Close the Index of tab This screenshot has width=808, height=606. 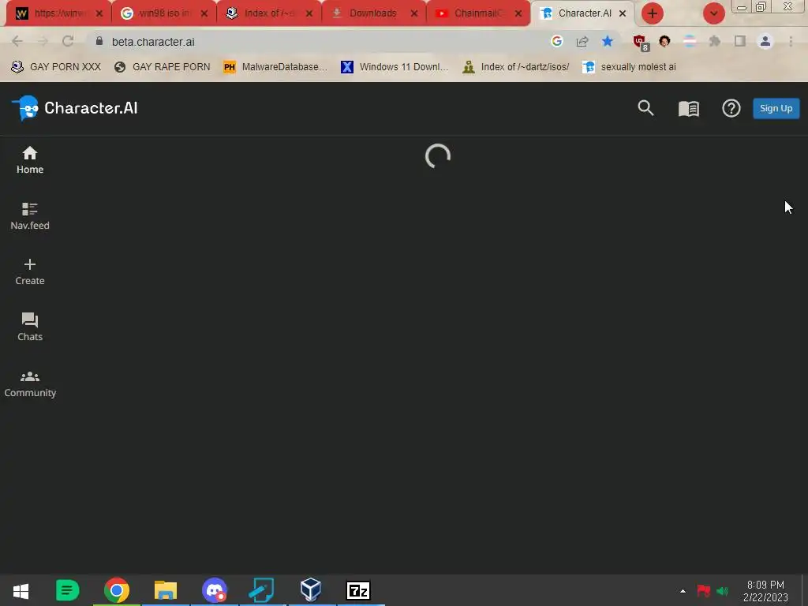(309, 14)
